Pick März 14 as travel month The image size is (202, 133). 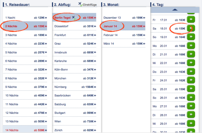pos(123,43)
